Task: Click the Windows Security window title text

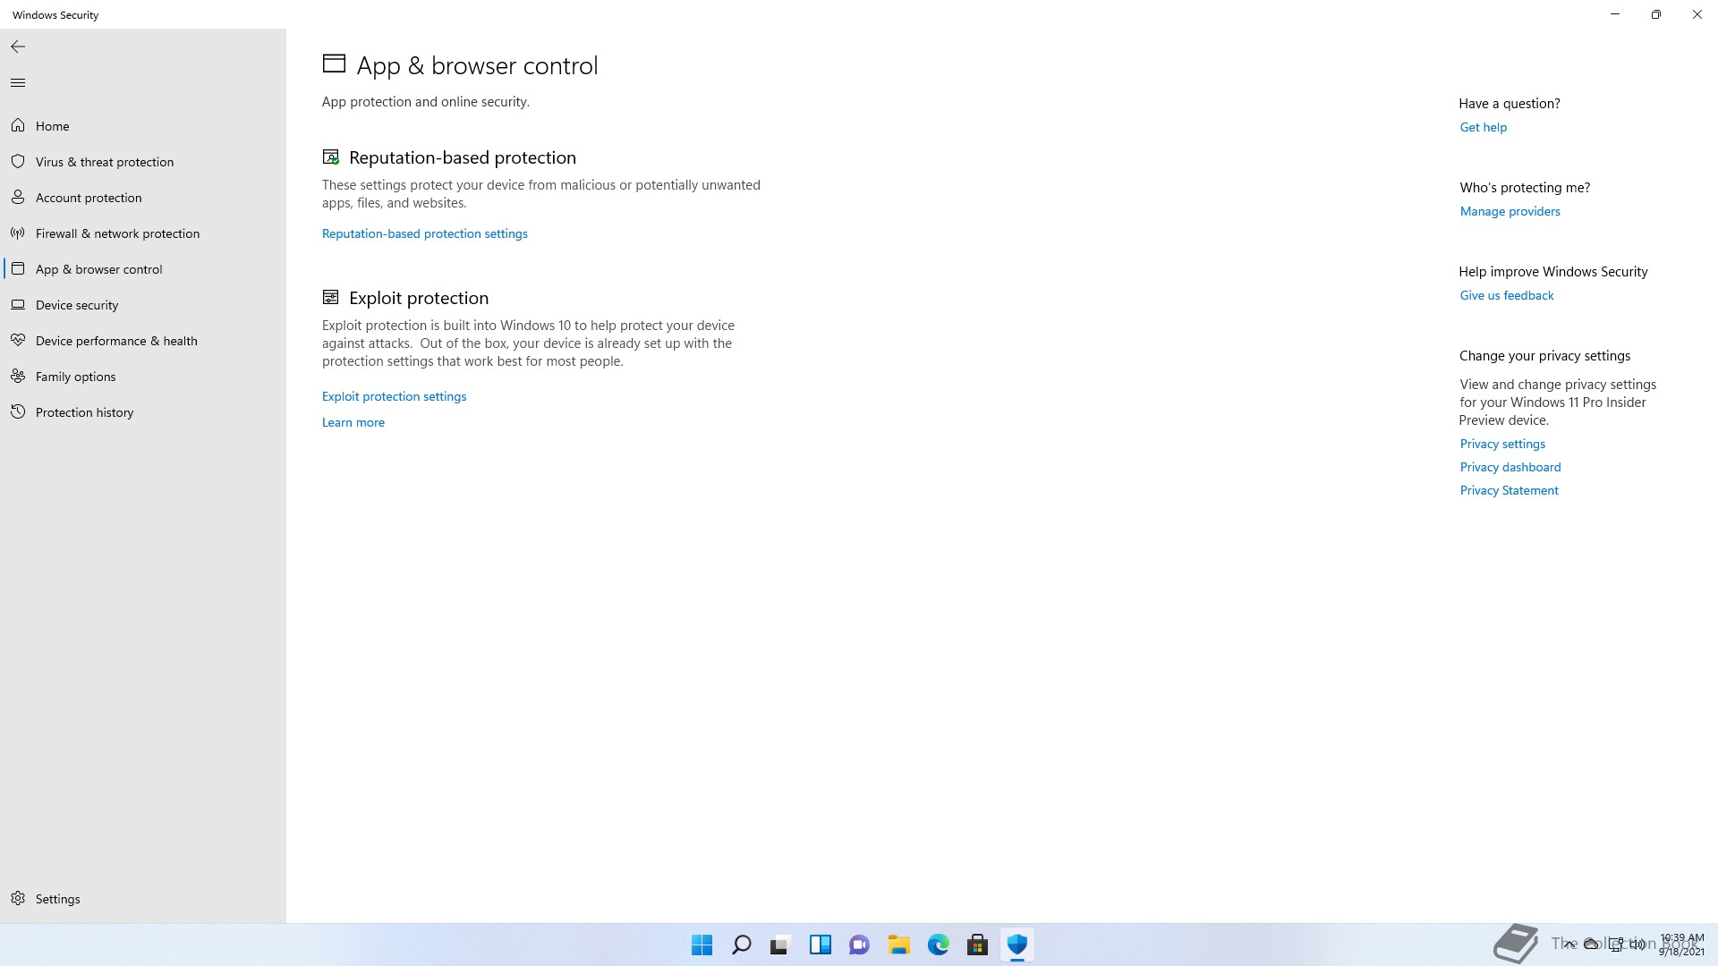Action: [x=55, y=15]
